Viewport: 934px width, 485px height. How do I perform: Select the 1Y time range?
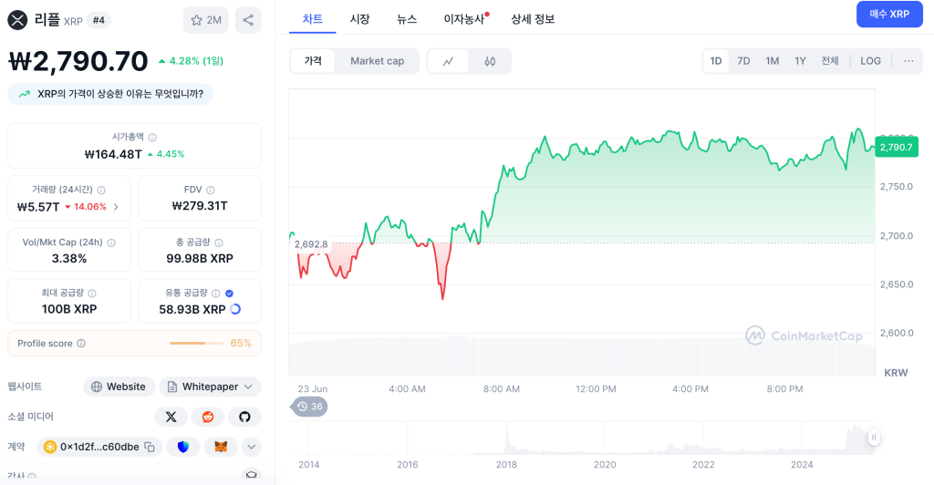800,61
